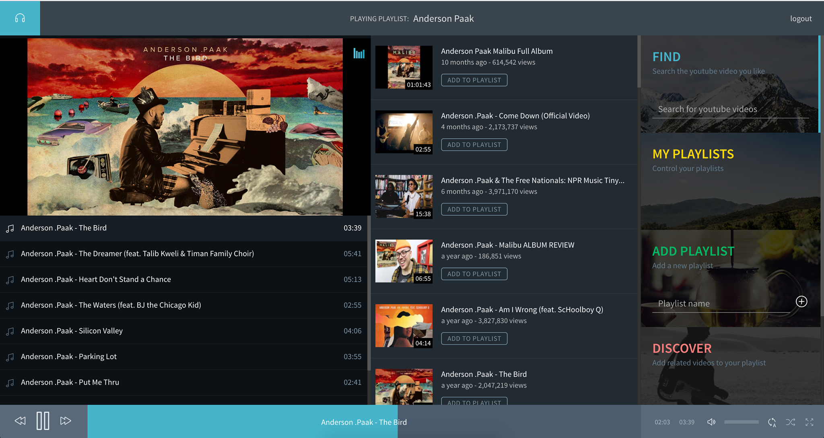Screen dimensions: 824x438
Task: Toggle repeat mode icon
Action: 772,422
